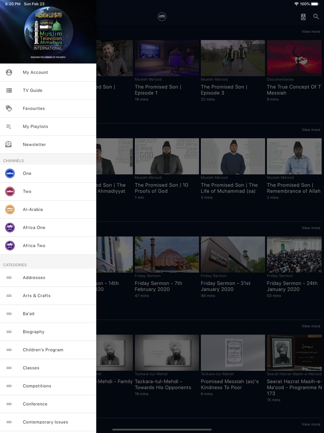The image size is (324, 433).
Task: Open the Newsletter menu entry
Action: pos(48,145)
